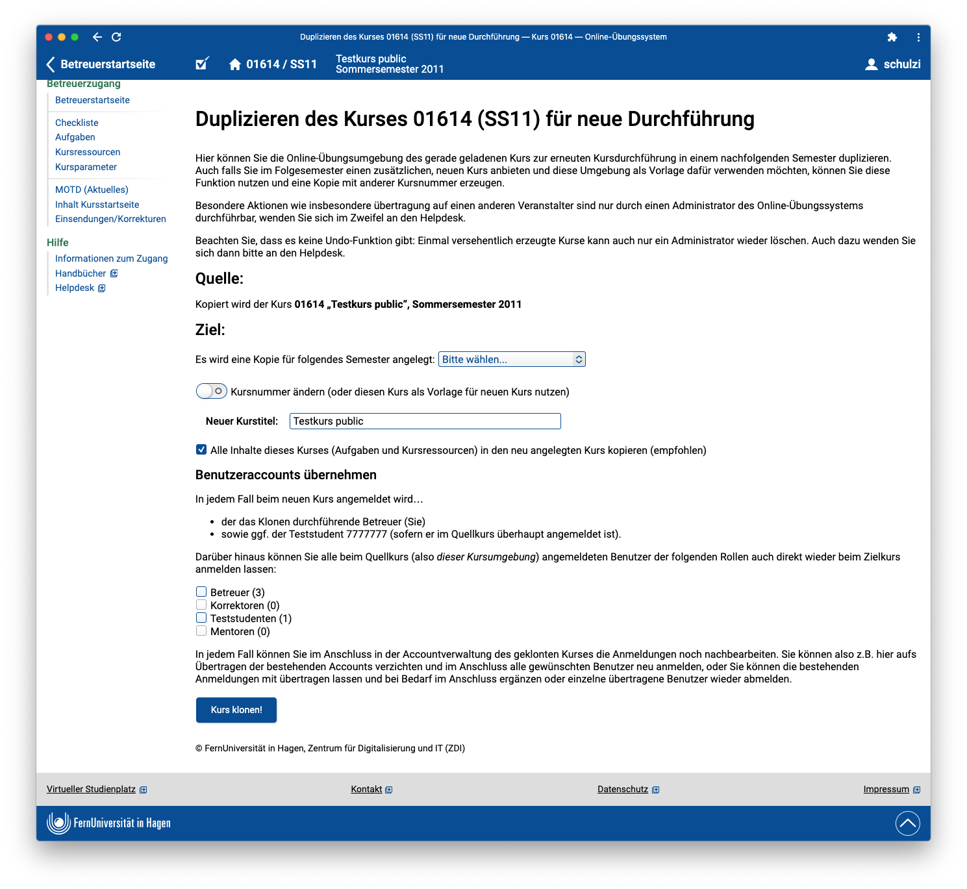The image size is (967, 889).
Task: Open the Kontakt footer link
Action: click(366, 789)
